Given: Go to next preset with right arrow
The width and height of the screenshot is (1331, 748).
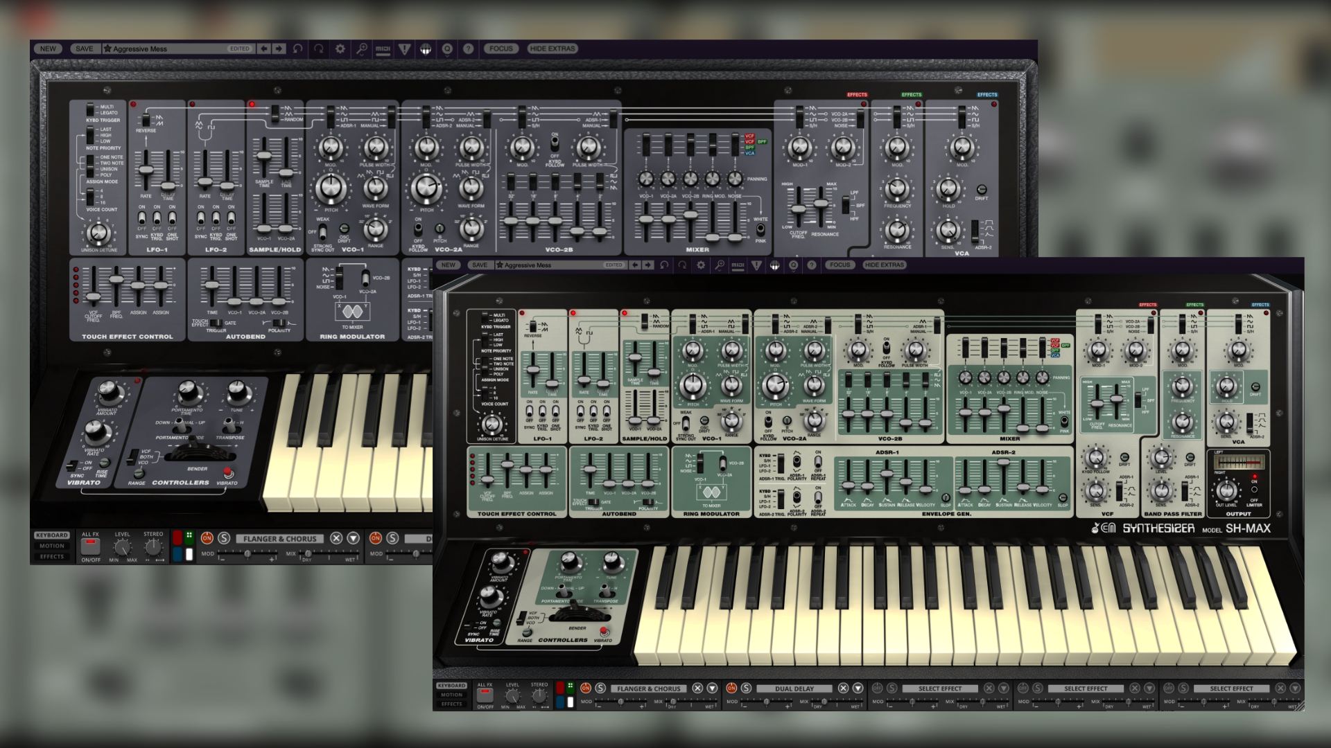Looking at the screenshot, I should (647, 265).
